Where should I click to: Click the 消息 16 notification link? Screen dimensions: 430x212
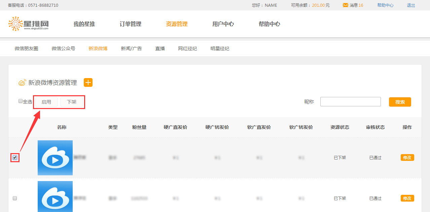coord(356,5)
